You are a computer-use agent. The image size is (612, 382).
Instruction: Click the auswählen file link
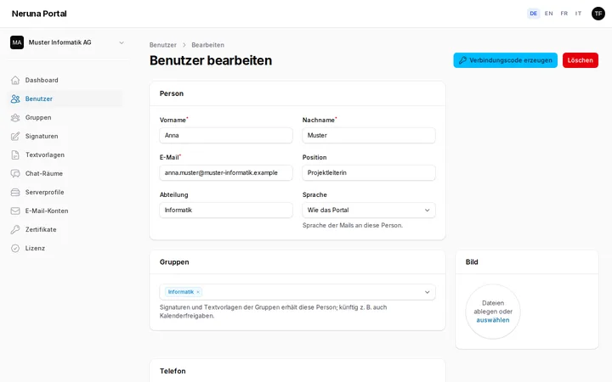492,320
